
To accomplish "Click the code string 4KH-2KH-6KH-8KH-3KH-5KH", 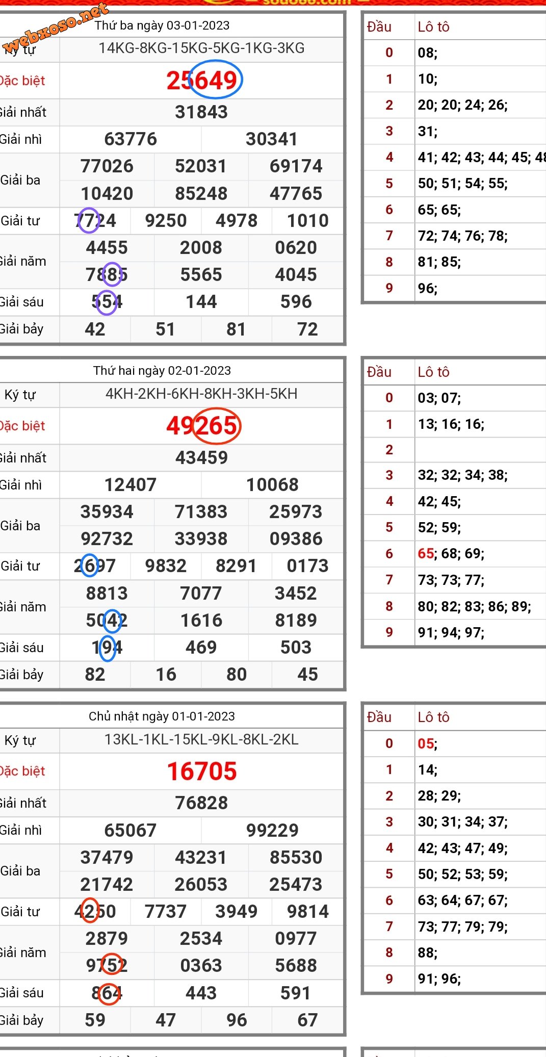I will pos(201,394).
